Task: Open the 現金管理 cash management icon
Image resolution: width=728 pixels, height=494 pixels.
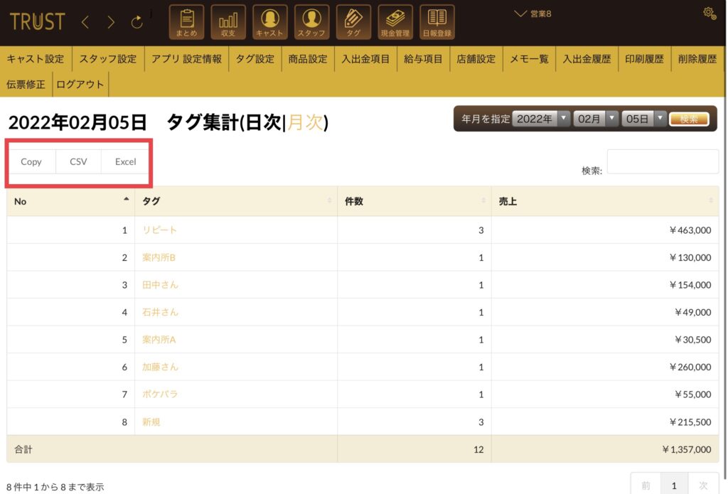Action: (395, 22)
